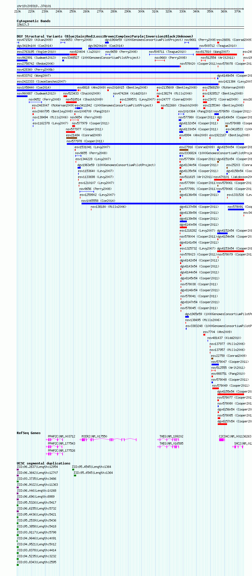The height and width of the screenshot is (576, 252).
Task: Select duplication %ID:93.8343|Length:2595
Action: click(x=37, y=562)
